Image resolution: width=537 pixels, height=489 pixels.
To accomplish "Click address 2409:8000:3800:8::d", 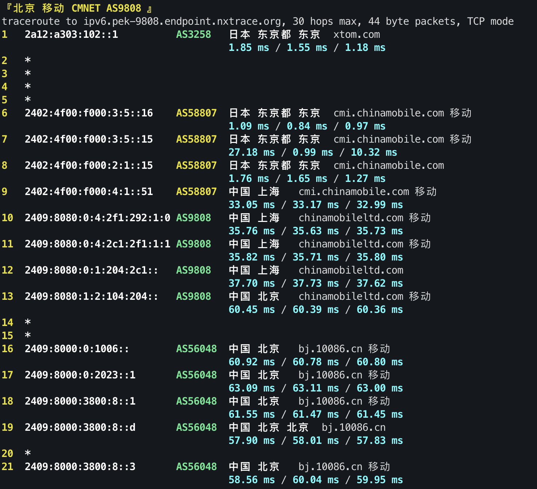I will point(80,428).
